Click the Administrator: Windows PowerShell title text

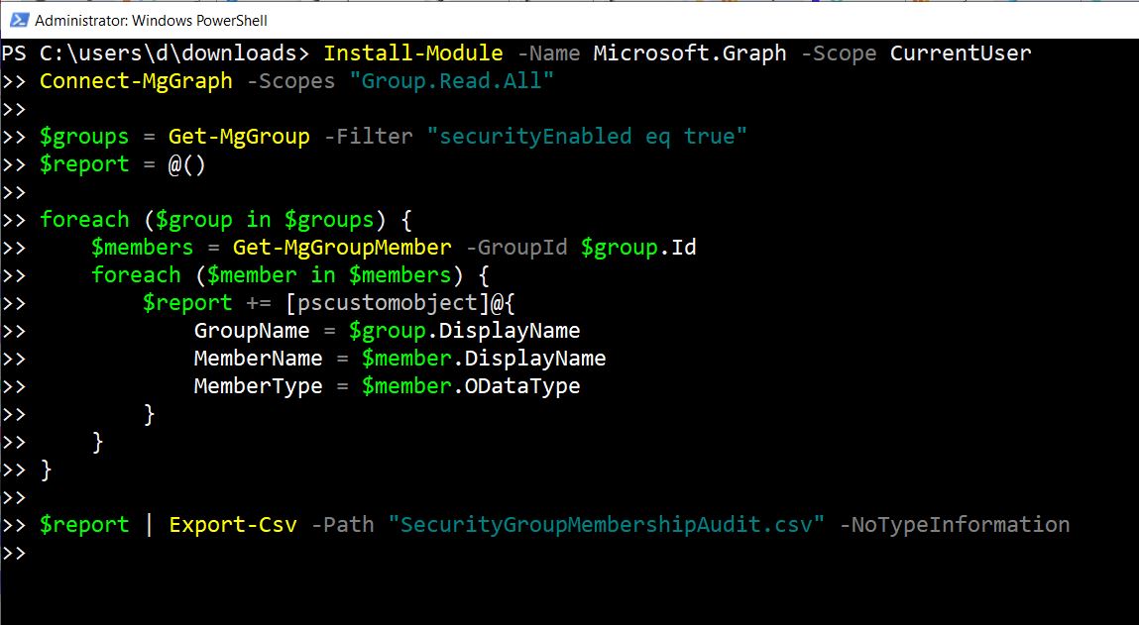tap(151, 20)
